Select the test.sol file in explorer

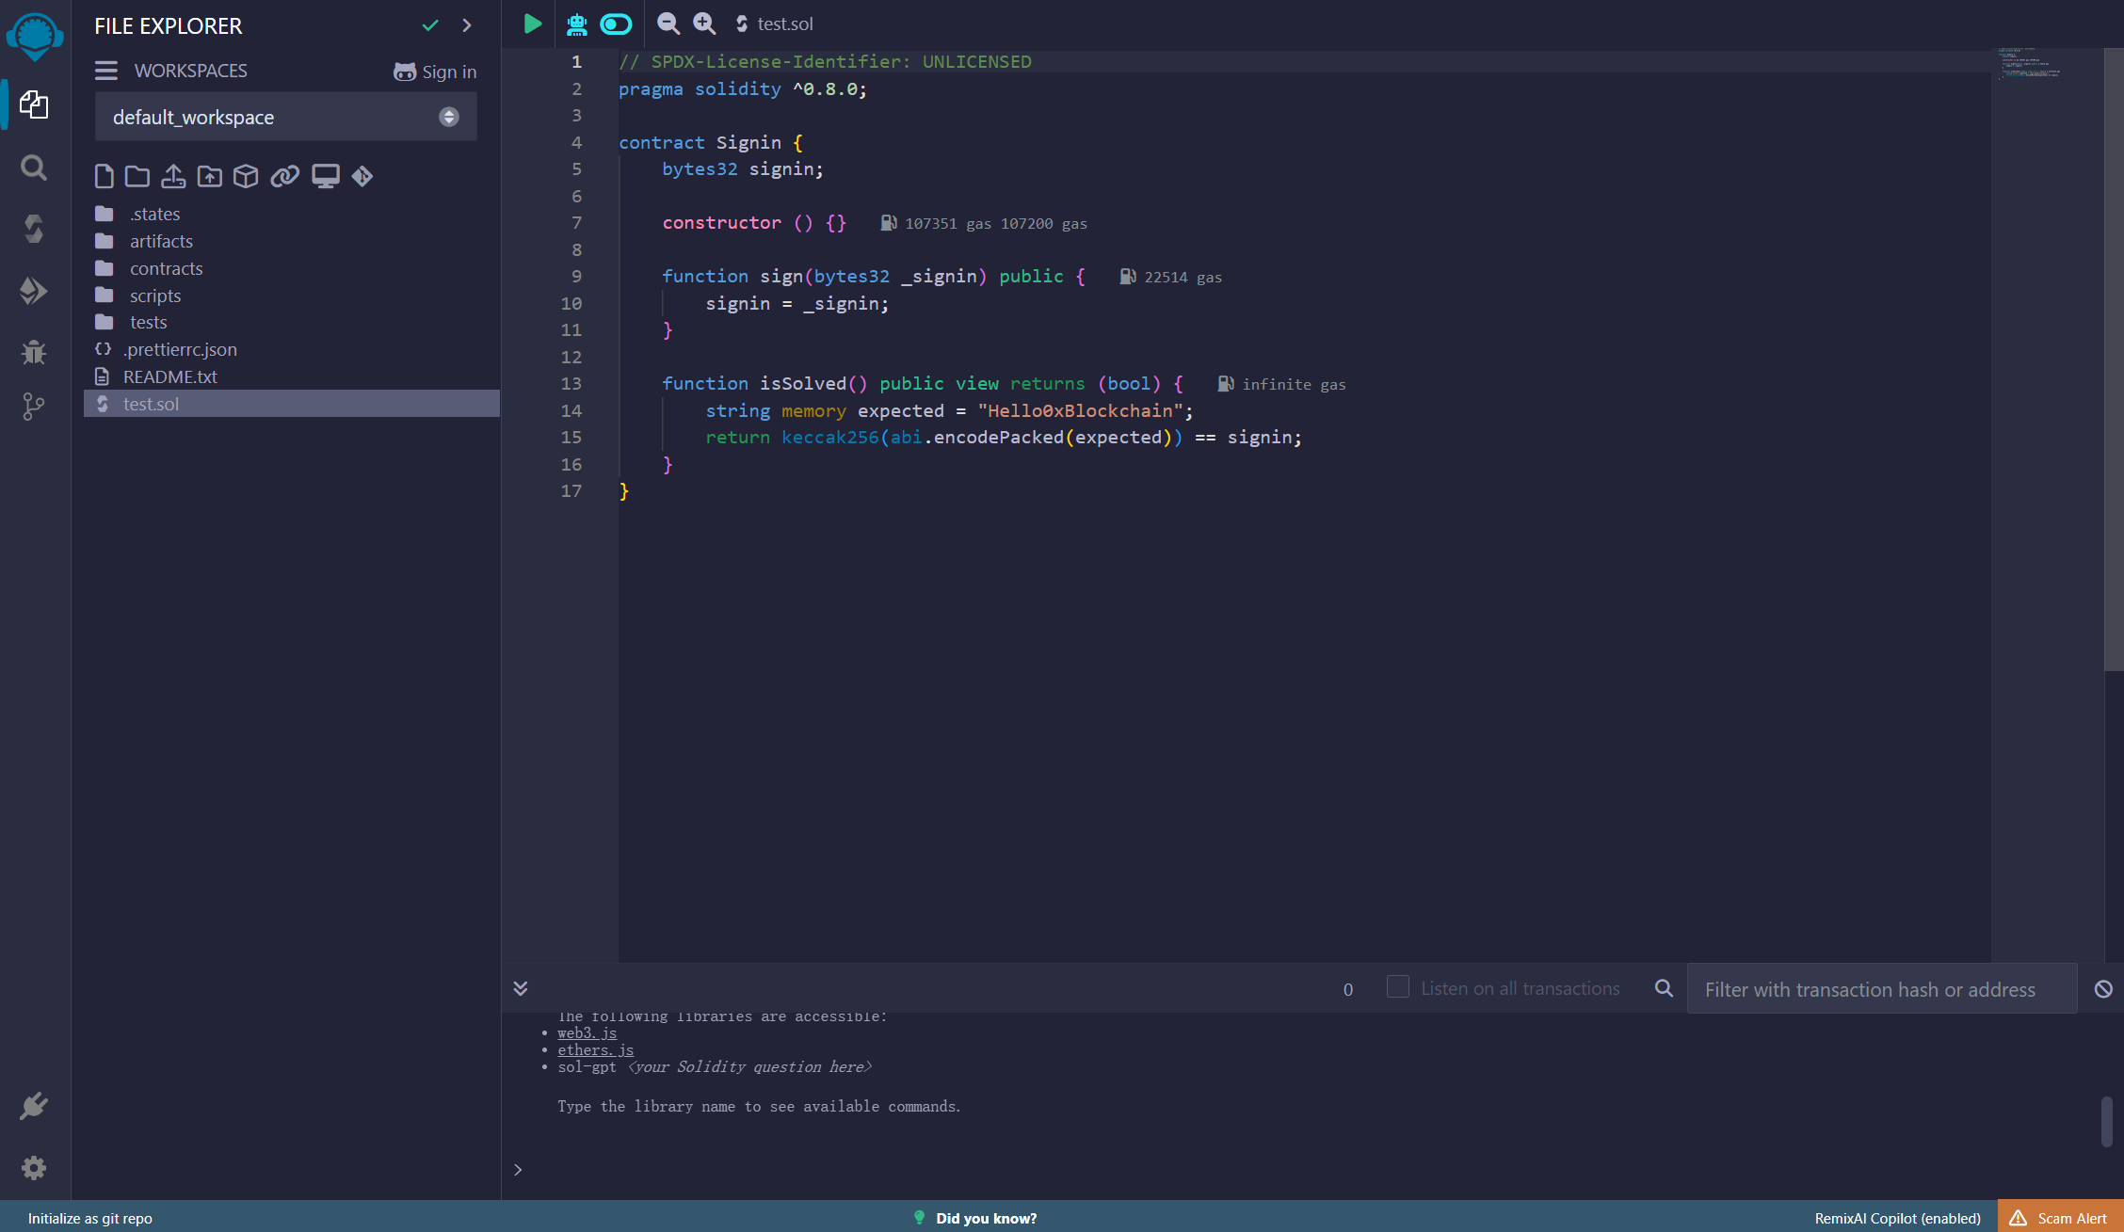(292, 404)
